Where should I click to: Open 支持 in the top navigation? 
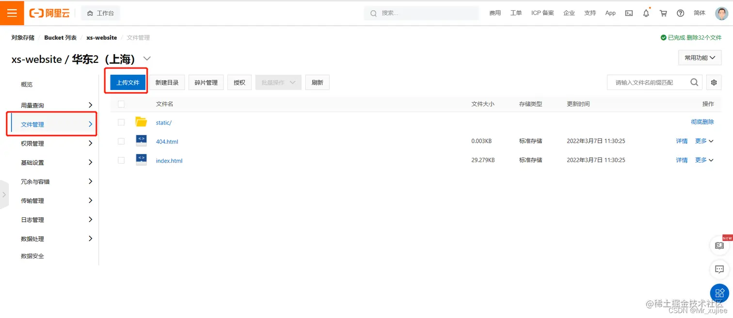(x=590, y=13)
